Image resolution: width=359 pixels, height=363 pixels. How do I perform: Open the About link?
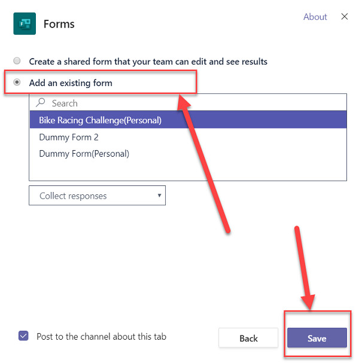point(315,17)
